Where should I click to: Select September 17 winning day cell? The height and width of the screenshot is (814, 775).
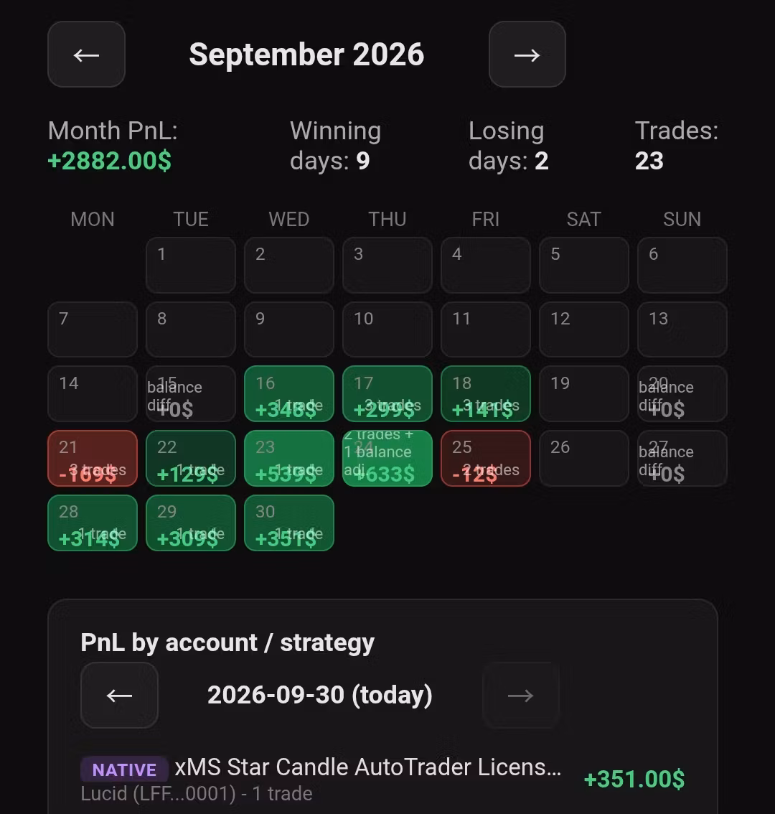click(387, 393)
